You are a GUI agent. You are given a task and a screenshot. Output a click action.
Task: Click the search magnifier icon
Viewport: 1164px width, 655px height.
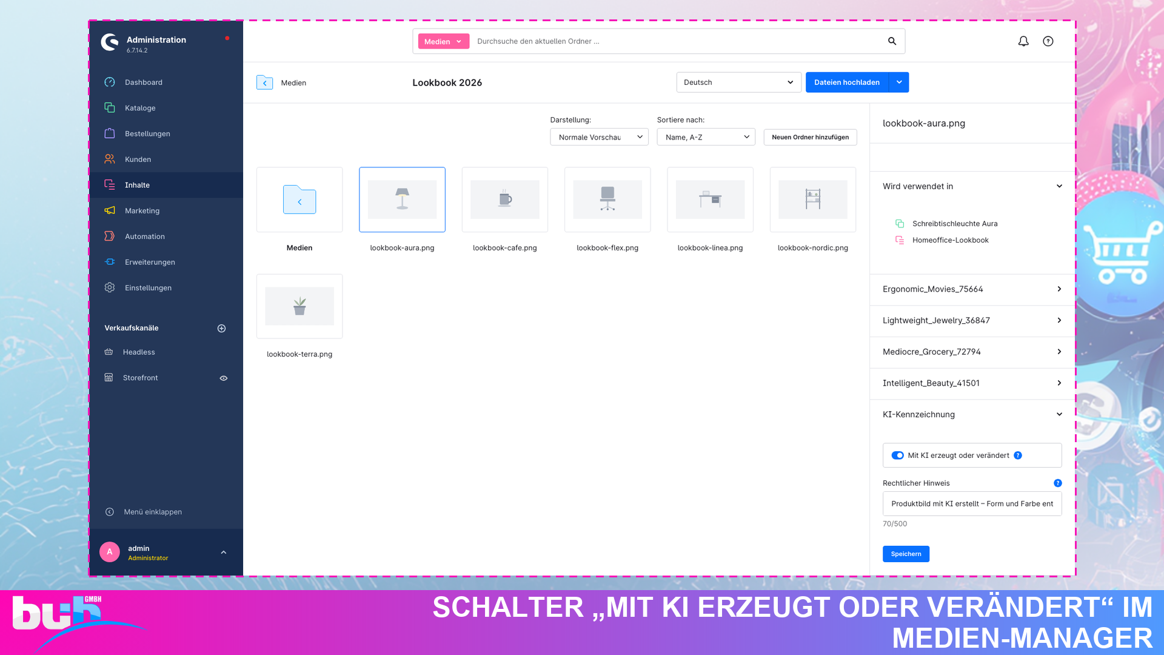[892, 41]
